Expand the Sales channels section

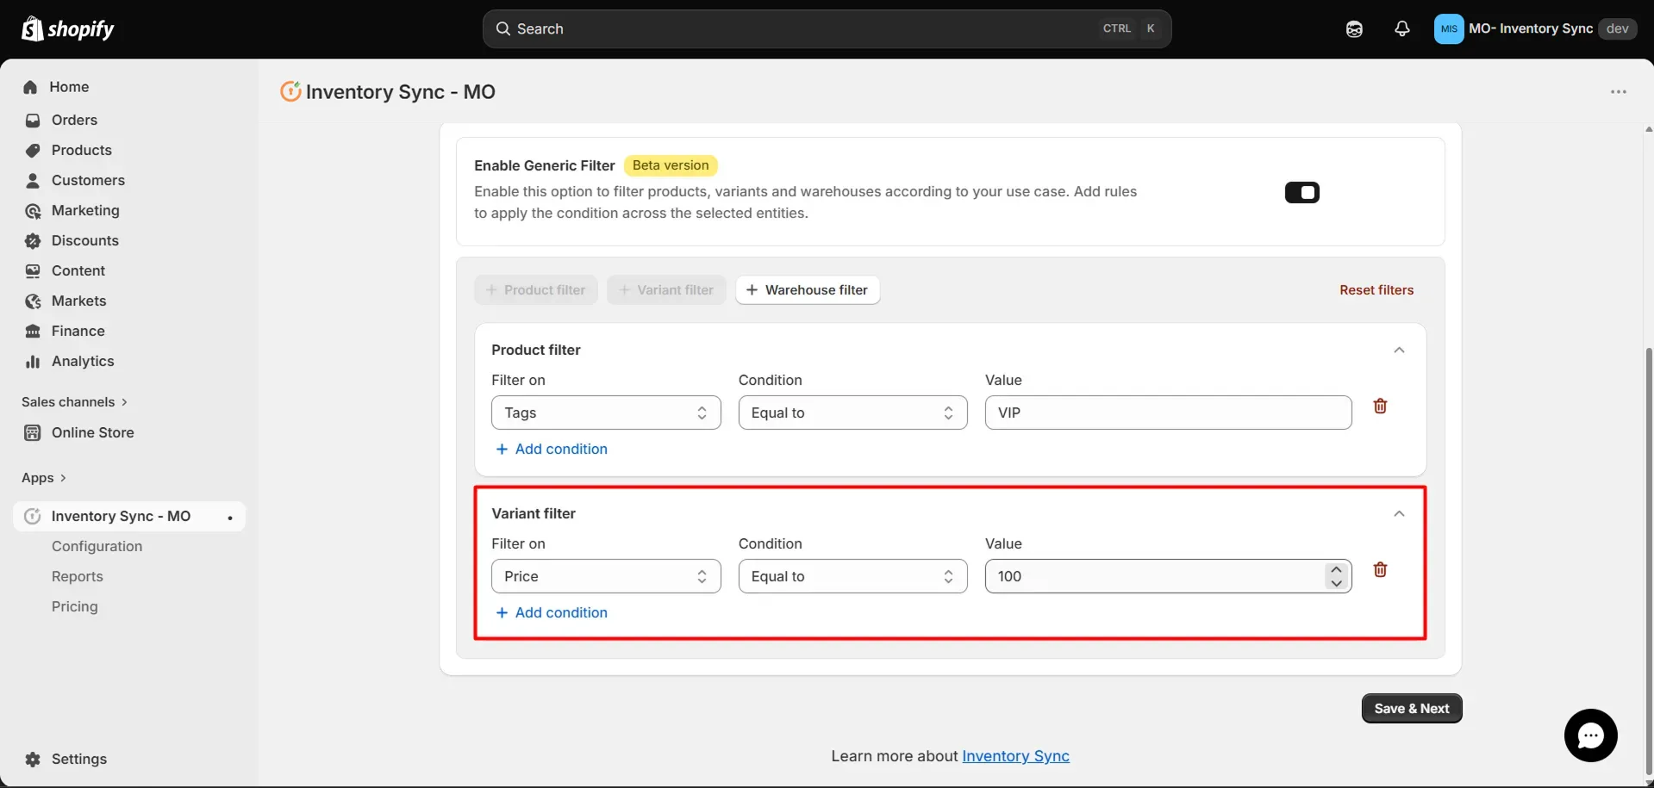click(75, 402)
